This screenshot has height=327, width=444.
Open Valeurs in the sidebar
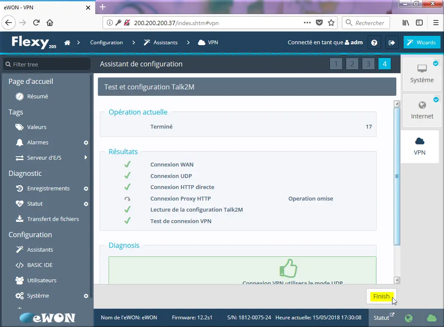37,127
